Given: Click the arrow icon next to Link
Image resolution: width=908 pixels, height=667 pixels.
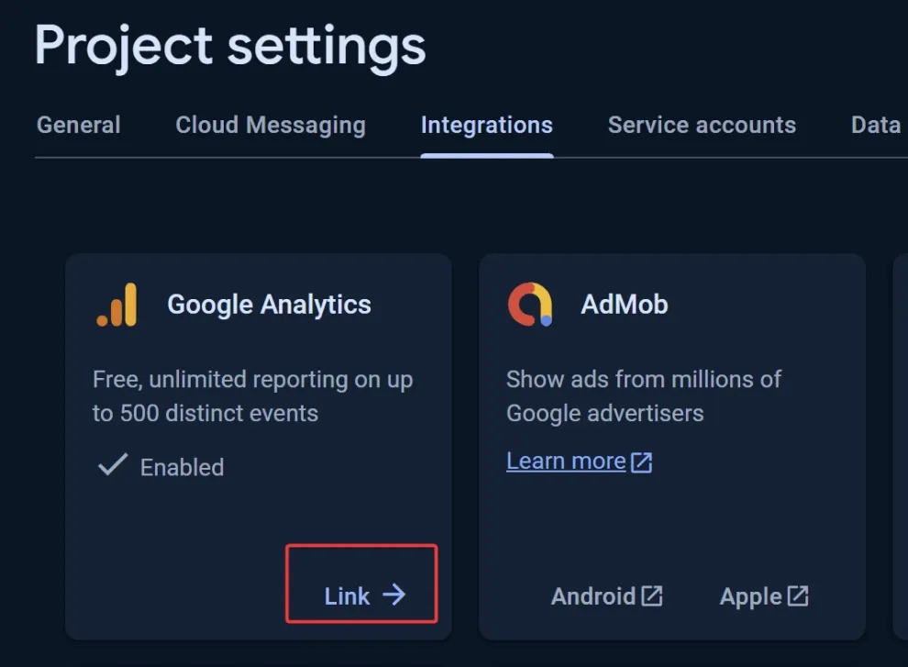Looking at the screenshot, I should (393, 595).
